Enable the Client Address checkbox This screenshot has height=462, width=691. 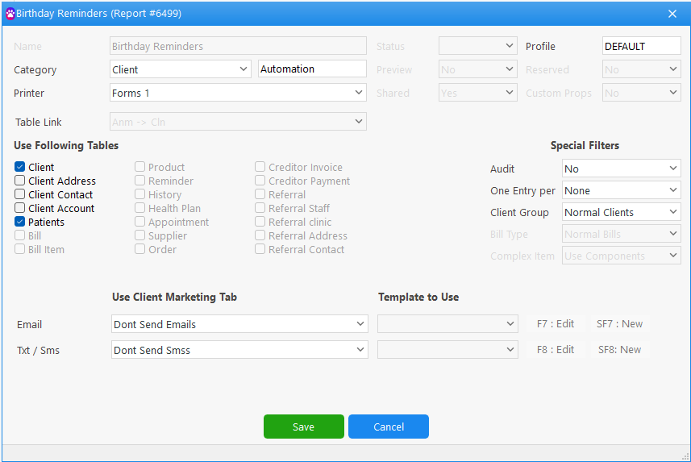pyautogui.click(x=20, y=181)
